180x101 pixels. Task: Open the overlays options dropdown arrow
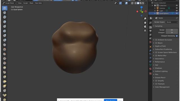[129, 3]
